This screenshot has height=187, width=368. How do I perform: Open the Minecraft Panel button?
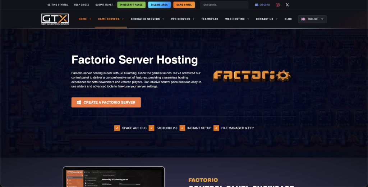click(x=131, y=5)
